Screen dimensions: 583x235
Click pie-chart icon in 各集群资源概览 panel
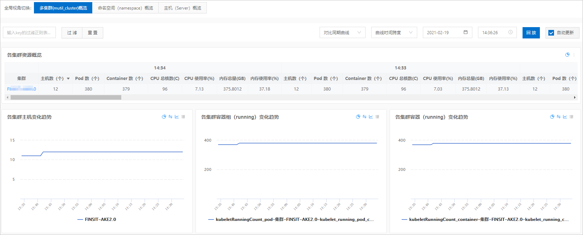click(567, 55)
